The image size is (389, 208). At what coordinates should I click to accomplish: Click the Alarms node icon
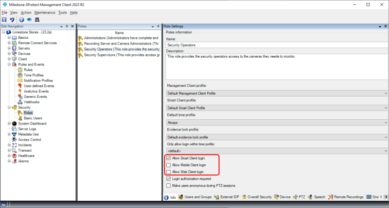15,161
